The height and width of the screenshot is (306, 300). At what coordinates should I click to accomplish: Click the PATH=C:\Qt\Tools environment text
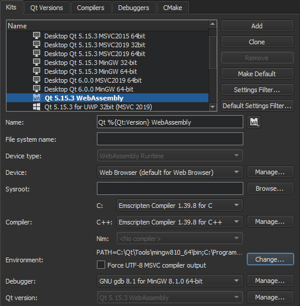169,252
